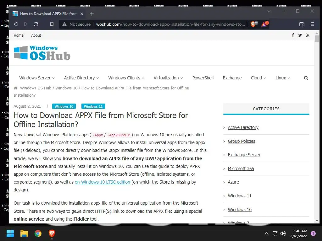The width and height of the screenshot is (322, 241).
Task: Open the Windows 11 category link
Action: [240, 196]
